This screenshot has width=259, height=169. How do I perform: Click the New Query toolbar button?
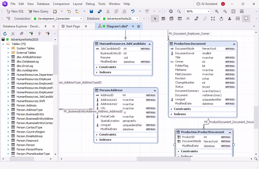coord(38,11)
